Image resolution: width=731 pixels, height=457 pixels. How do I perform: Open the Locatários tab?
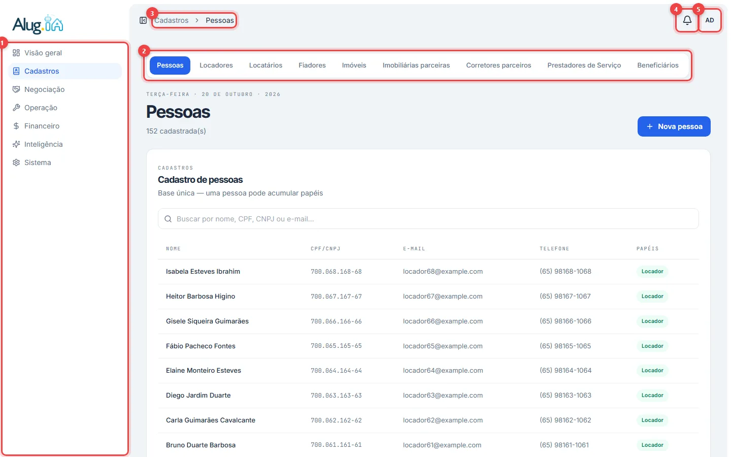pyautogui.click(x=265, y=66)
